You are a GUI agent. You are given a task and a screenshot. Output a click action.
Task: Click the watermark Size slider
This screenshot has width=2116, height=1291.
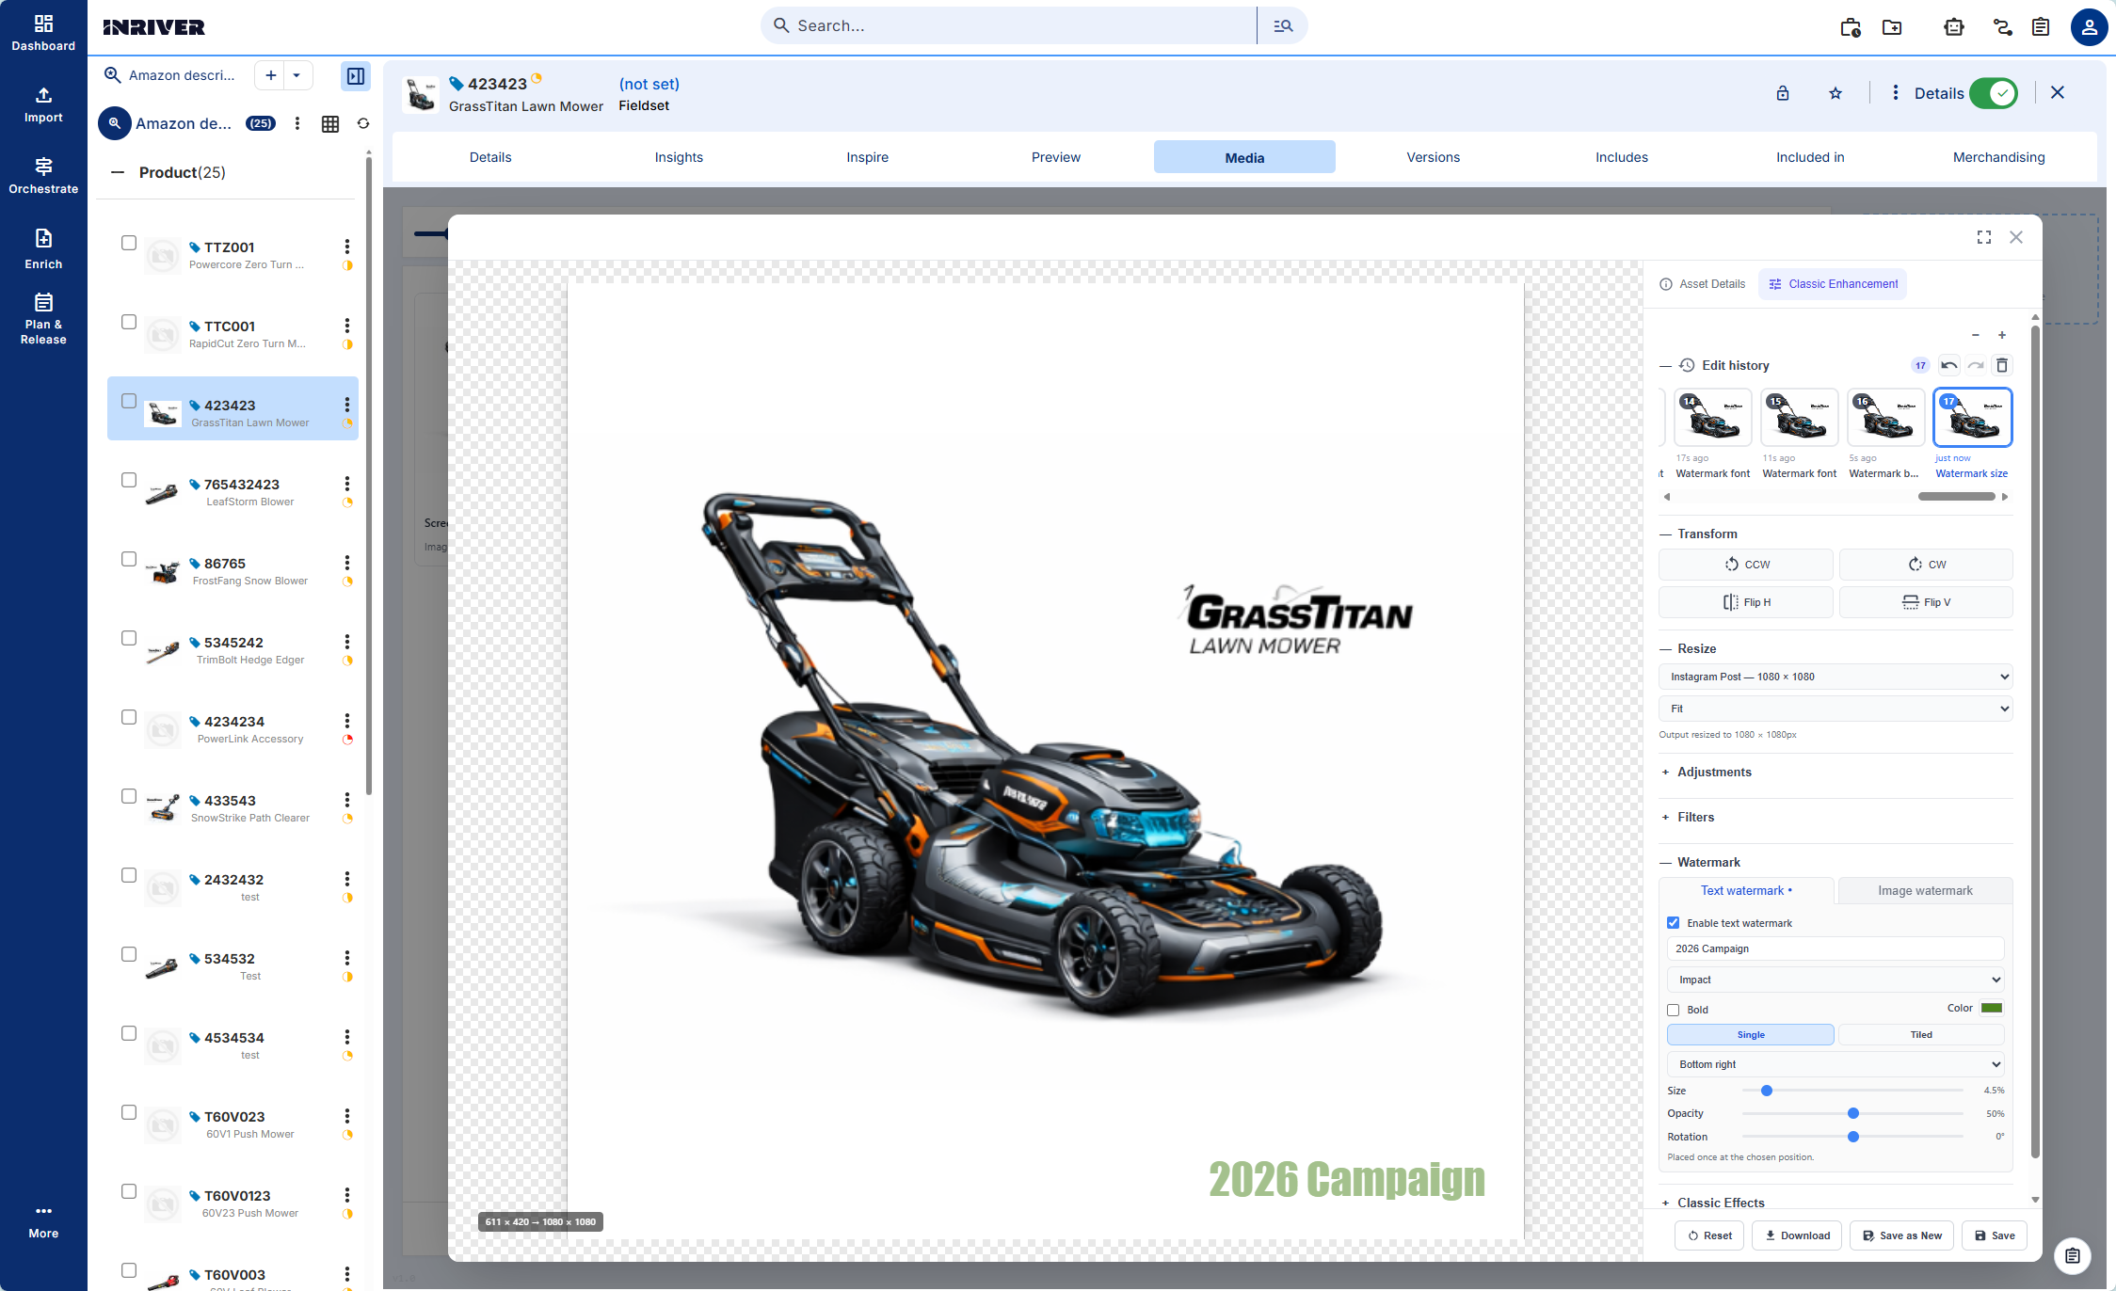pos(1851,1091)
